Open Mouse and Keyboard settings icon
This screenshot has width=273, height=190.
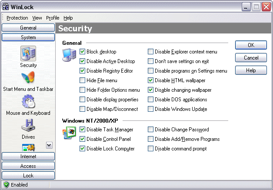[28, 102]
